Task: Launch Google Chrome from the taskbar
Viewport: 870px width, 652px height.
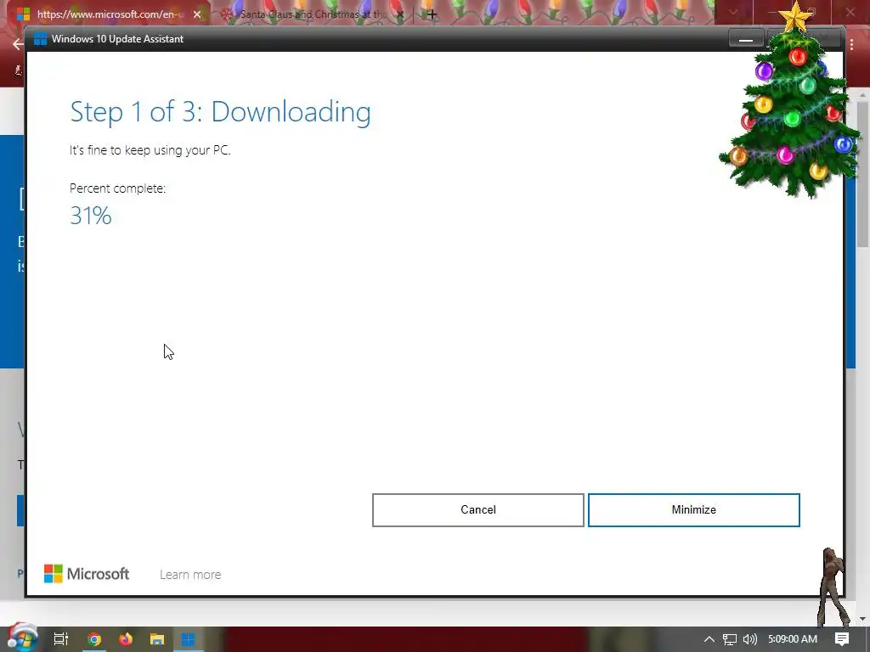Action: pyautogui.click(x=94, y=639)
